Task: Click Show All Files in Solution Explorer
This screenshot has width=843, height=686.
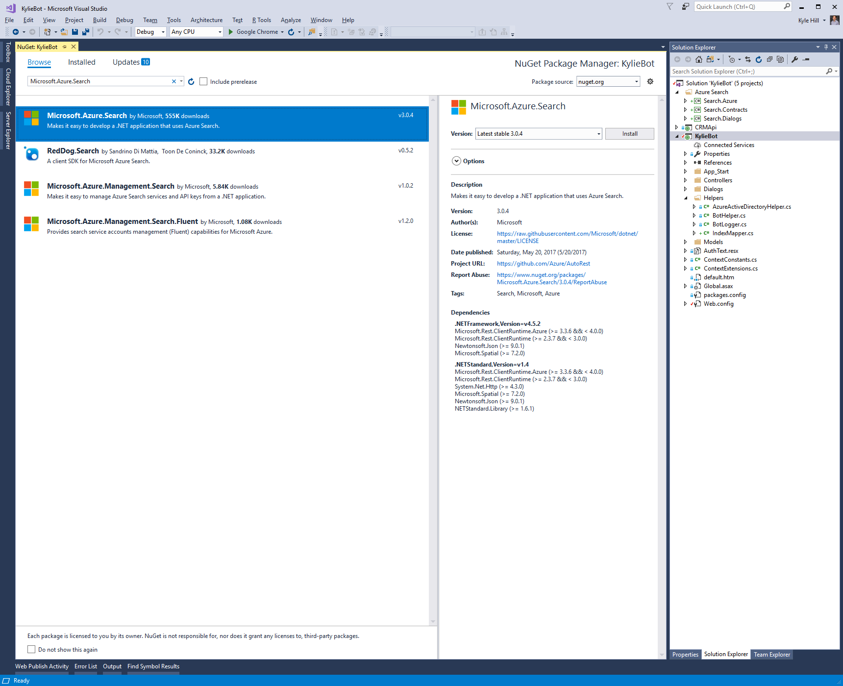Action: coord(780,59)
